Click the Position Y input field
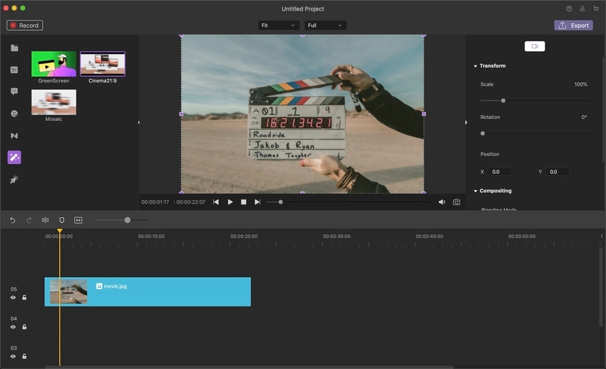 click(x=558, y=172)
